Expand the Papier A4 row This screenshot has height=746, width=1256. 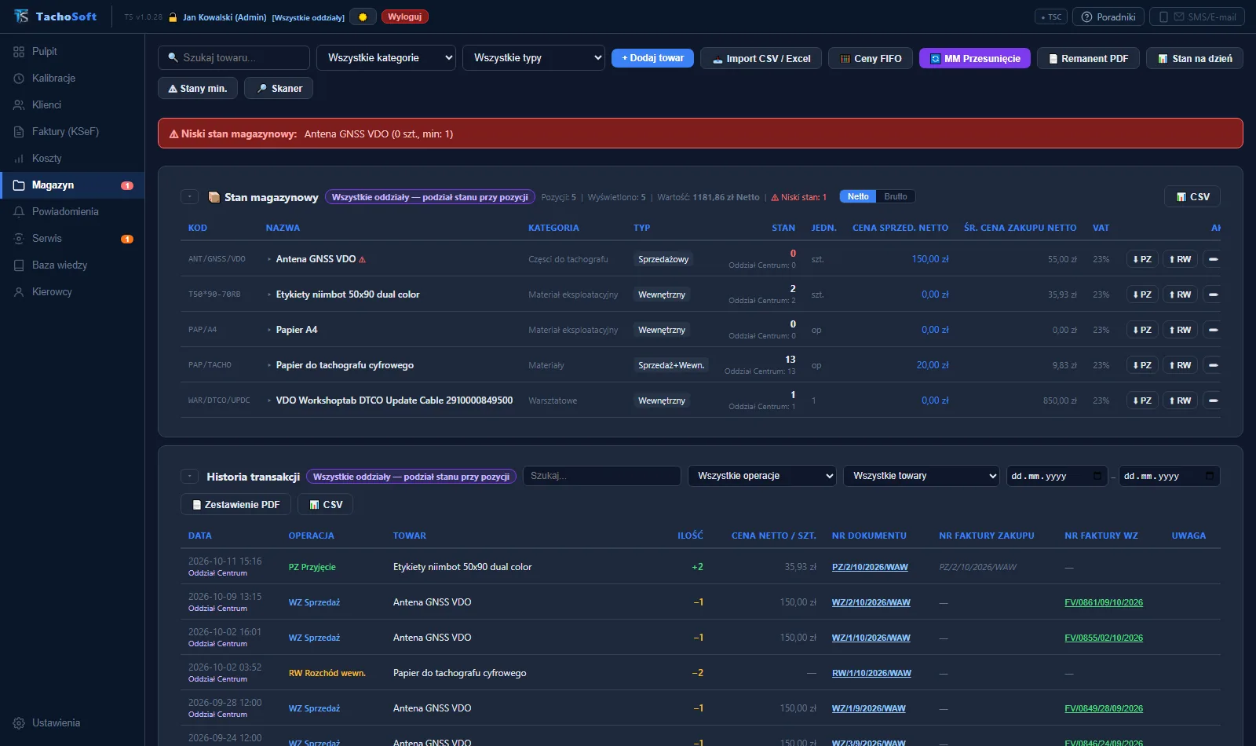click(x=269, y=330)
